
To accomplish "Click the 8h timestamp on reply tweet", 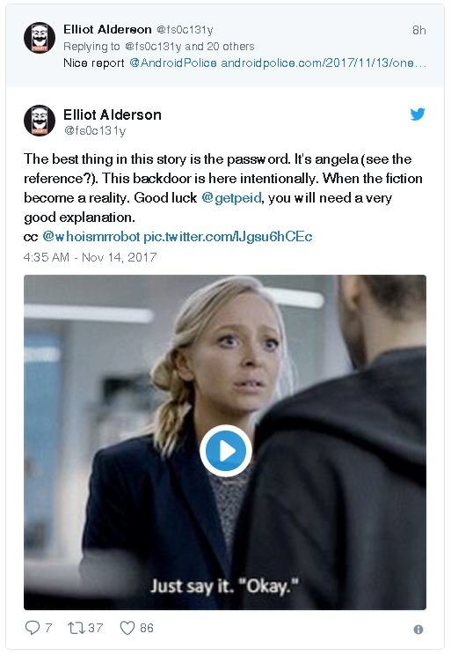I will click(418, 30).
